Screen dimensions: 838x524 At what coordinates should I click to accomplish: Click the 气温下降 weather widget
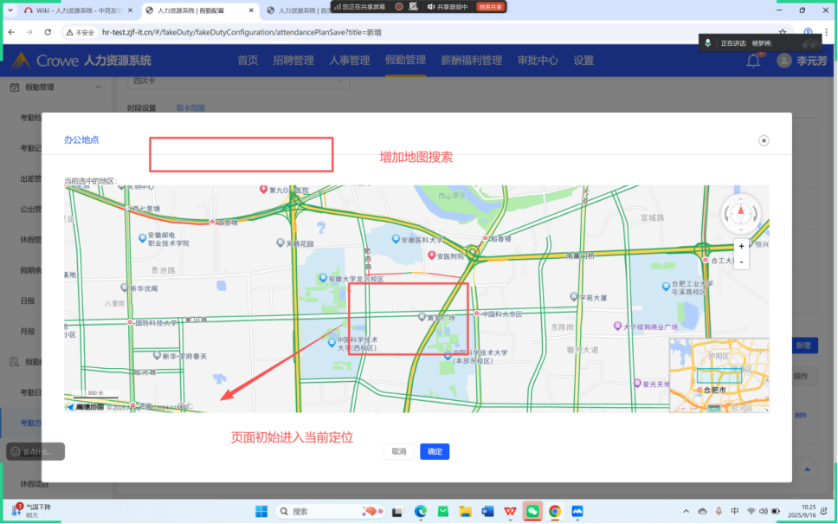click(x=32, y=511)
